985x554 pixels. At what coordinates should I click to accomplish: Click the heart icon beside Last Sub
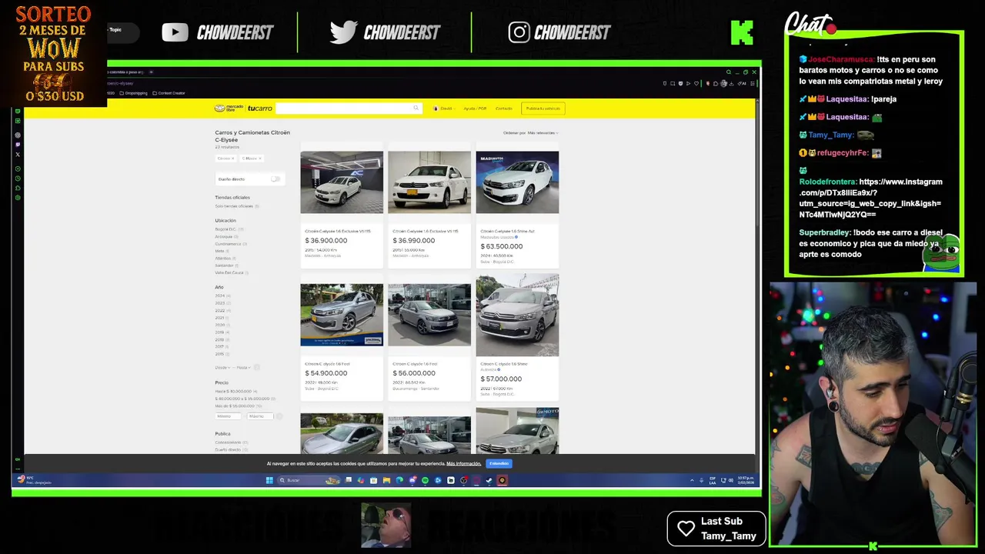(x=686, y=529)
